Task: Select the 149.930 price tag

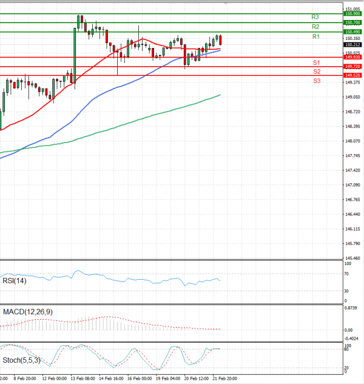Action: tap(352, 57)
